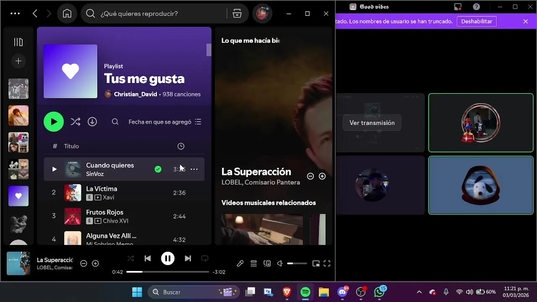537x302 pixels.
Task: Select 'La Víctima' song row
Action: 124,193
